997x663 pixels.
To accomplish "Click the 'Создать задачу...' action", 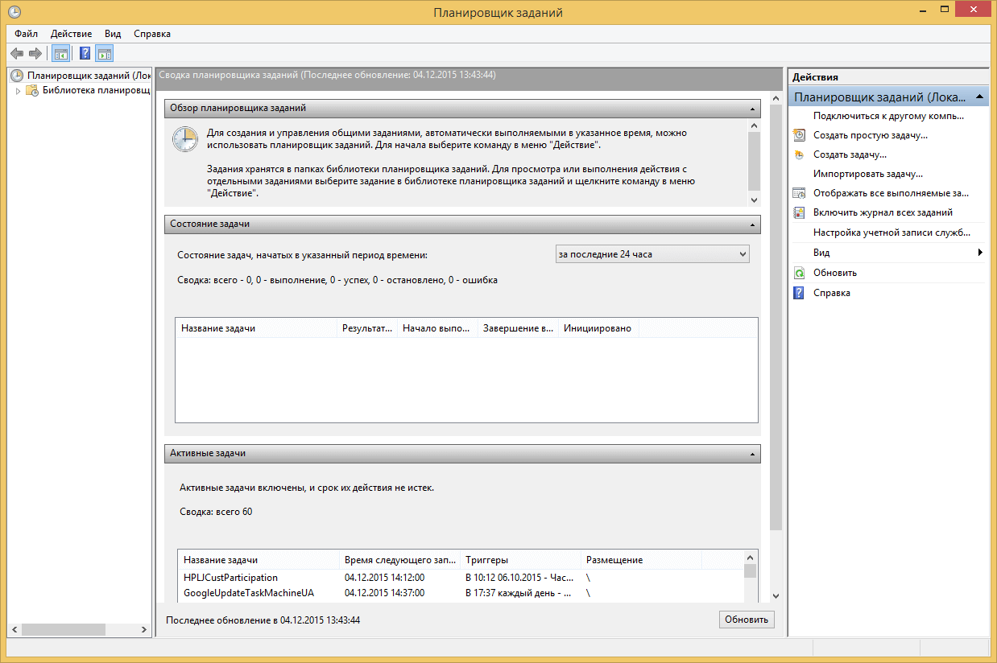I will (850, 154).
